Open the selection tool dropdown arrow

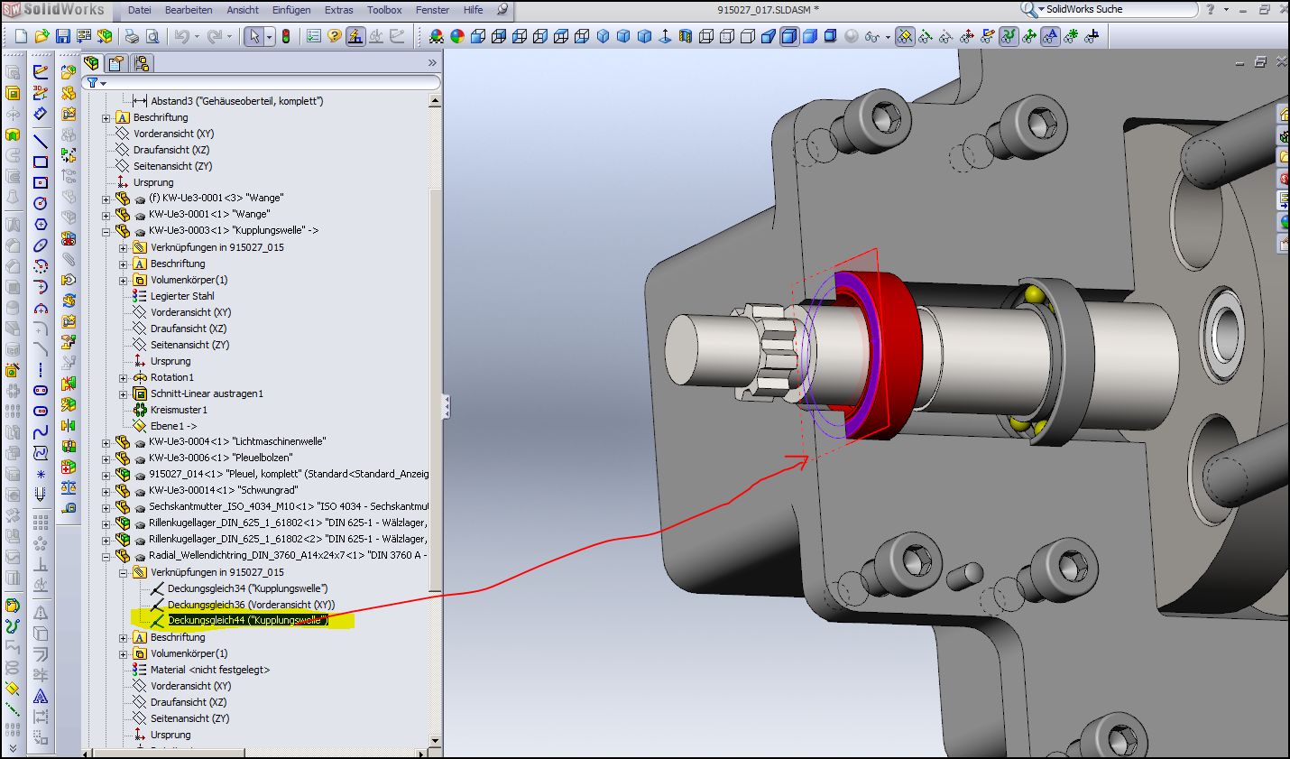(x=270, y=37)
